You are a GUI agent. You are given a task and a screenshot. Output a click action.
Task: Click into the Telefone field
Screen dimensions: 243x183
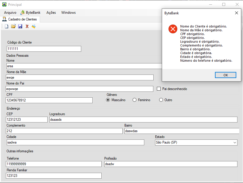(x=54, y=164)
